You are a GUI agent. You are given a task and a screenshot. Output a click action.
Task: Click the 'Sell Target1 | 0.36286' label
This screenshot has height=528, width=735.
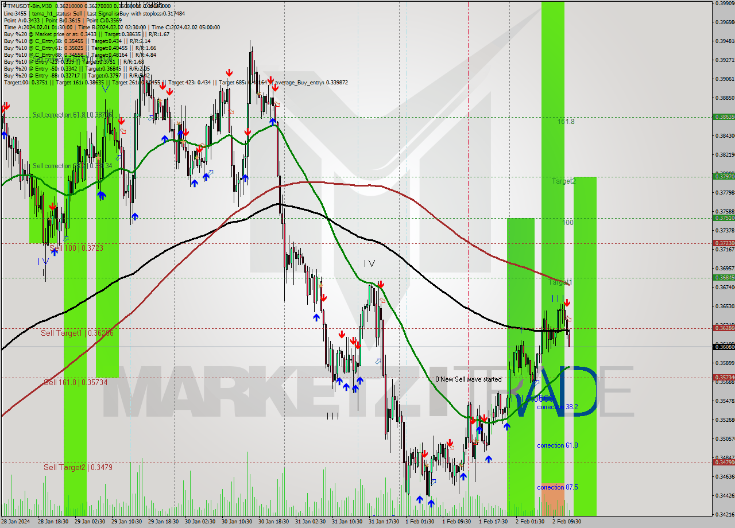tap(77, 333)
